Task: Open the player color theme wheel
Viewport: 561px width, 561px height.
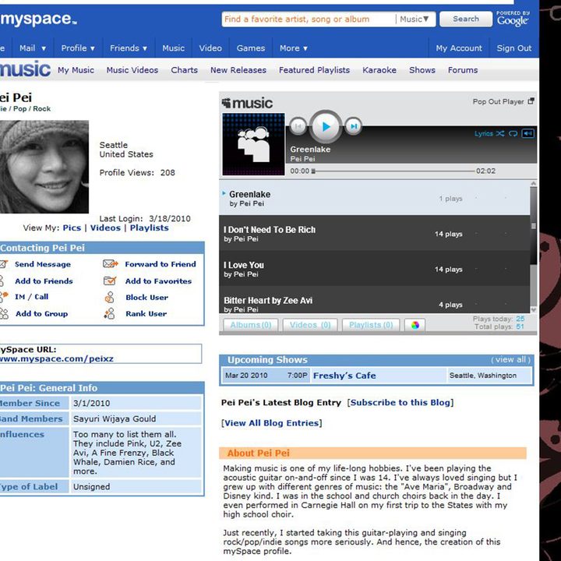Action: click(x=415, y=325)
